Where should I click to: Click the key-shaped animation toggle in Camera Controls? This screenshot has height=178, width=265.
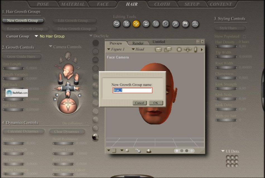pyautogui.click(x=58, y=67)
